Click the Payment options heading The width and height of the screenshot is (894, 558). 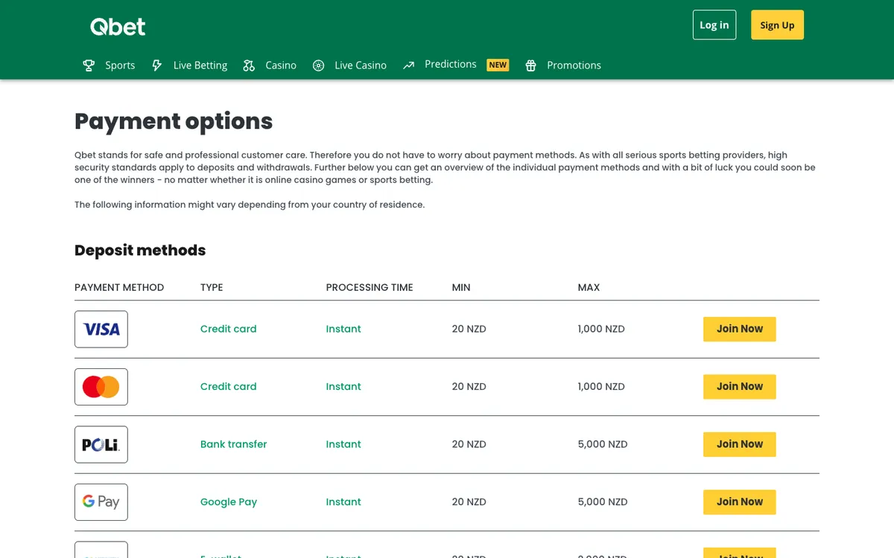click(x=174, y=121)
